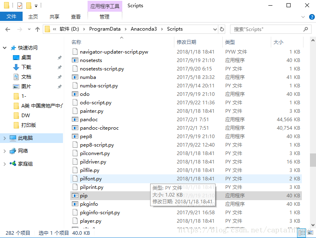Collapse the 快速访问 tree node
Screen dimensions: 316x238
pos(4,48)
